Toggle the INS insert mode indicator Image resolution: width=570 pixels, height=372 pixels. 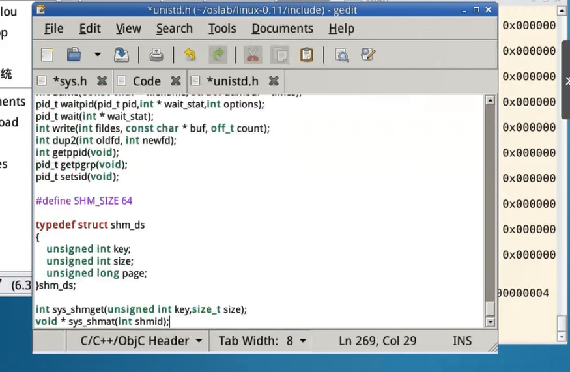(x=463, y=341)
